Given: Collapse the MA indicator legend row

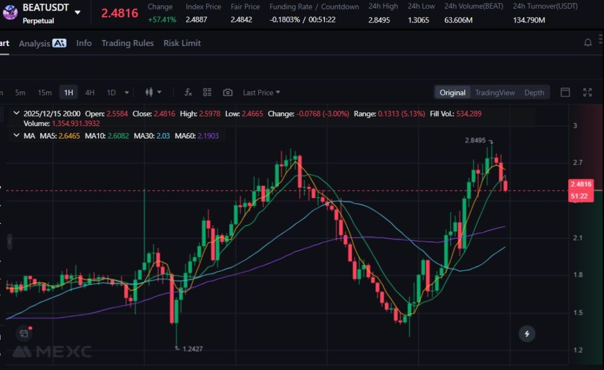Looking at the screenshot, I should tap(16, 136).
